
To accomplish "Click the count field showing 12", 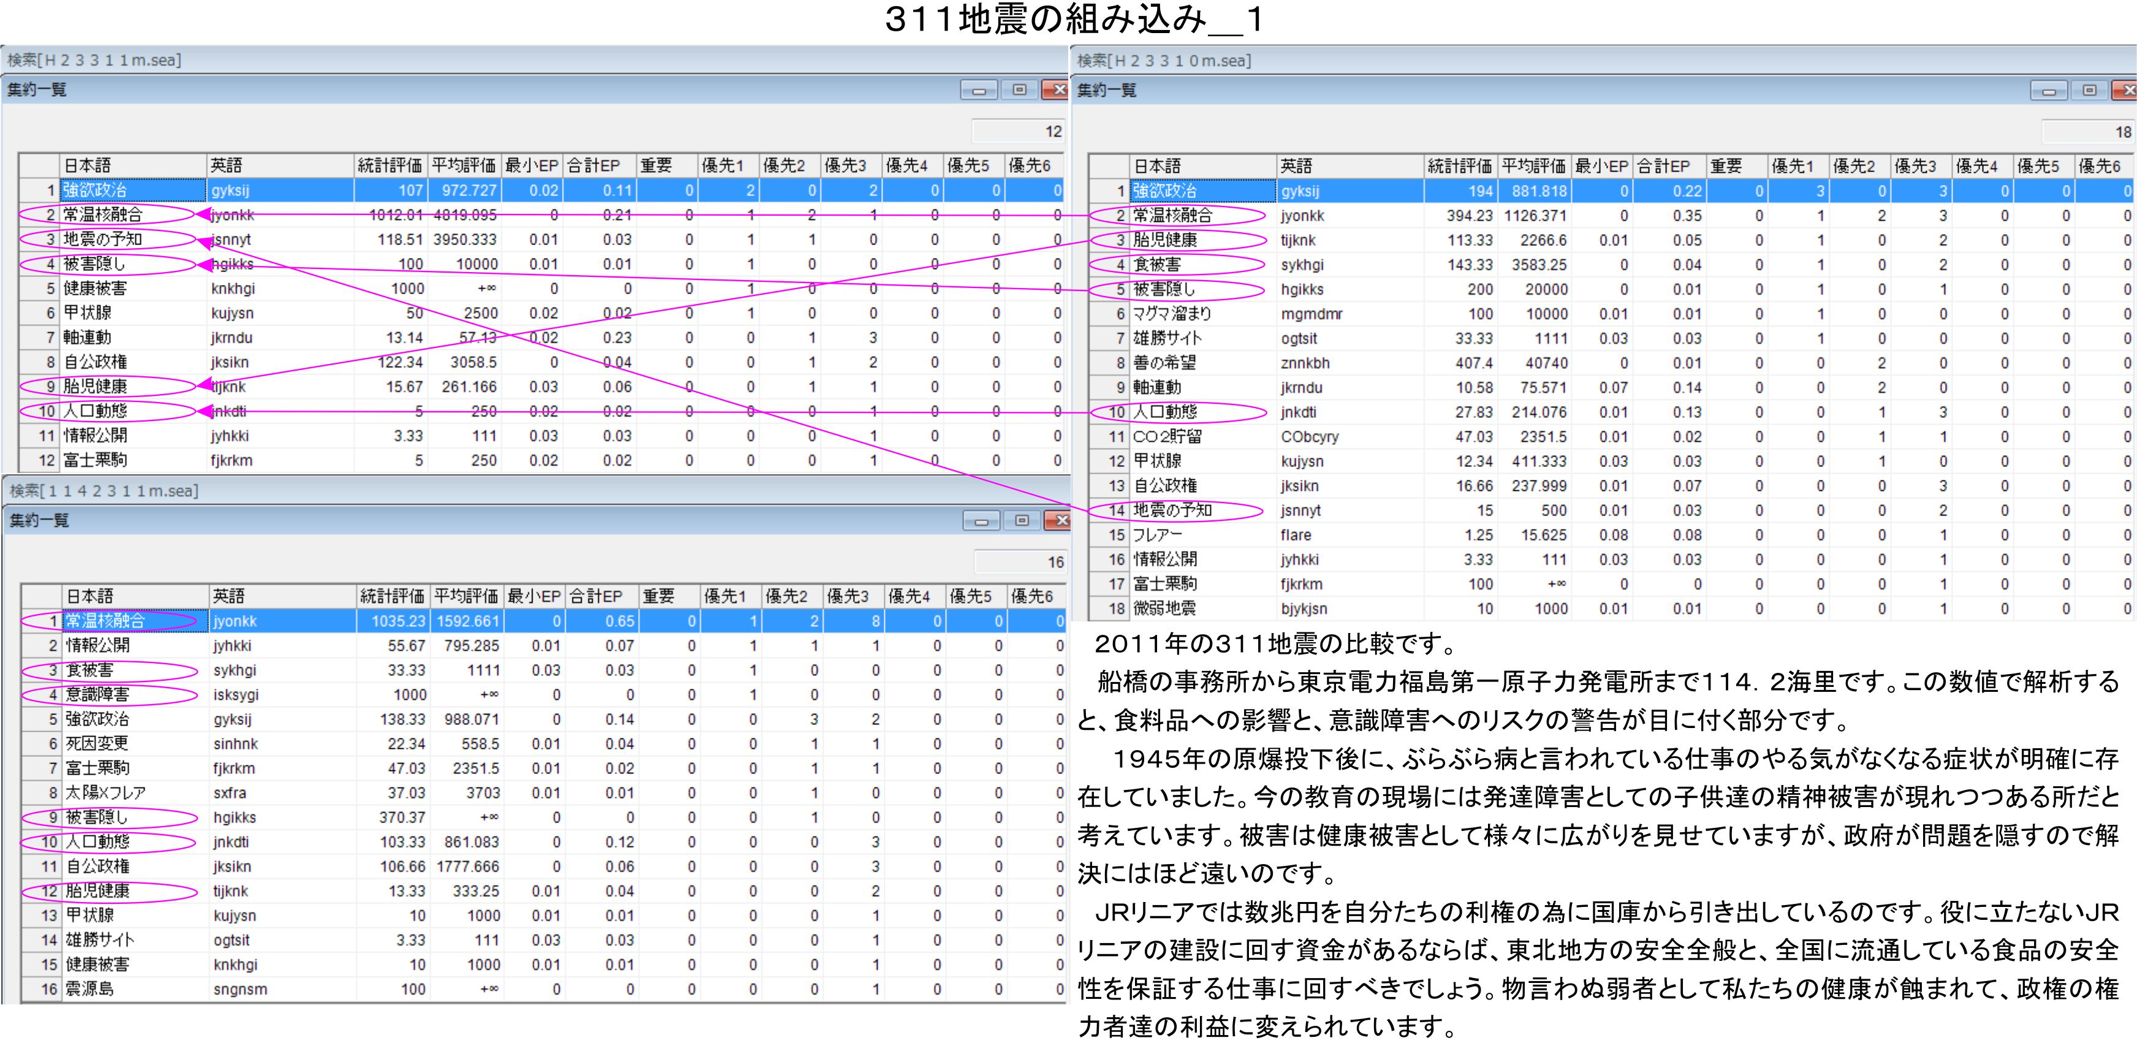I will point(1018,131).
